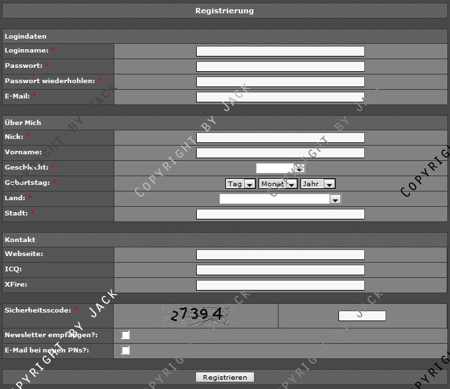This screenshot has height=389, width=450.
Task: Submit with the Registrieren button
Action: 225,377
